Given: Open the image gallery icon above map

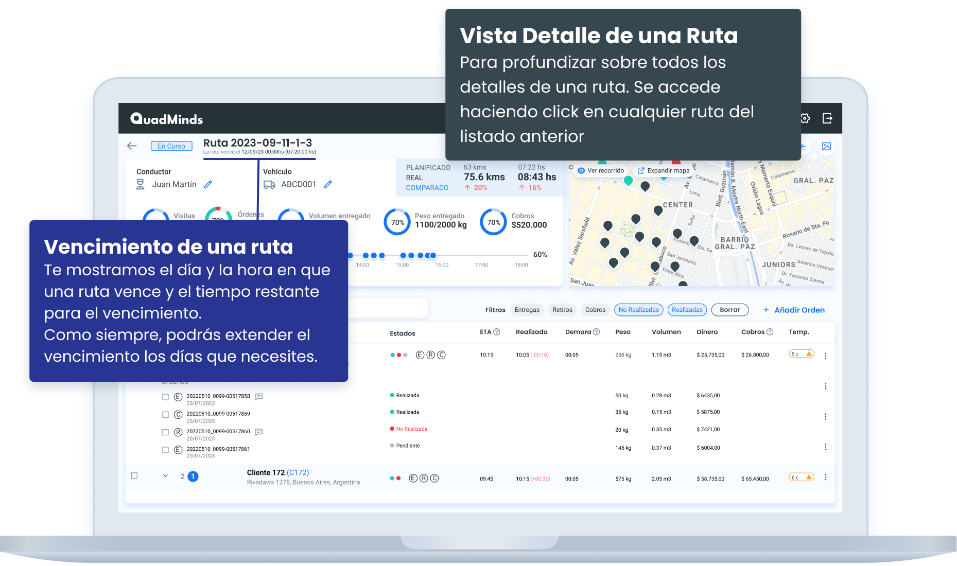Looking at the screenshot, I should 826,147.
